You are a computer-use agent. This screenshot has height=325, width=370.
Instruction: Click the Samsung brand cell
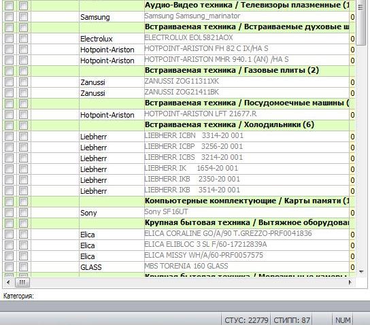click(x=112, y=17)
